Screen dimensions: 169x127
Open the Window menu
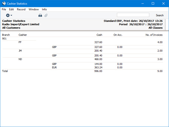point(34,9)
